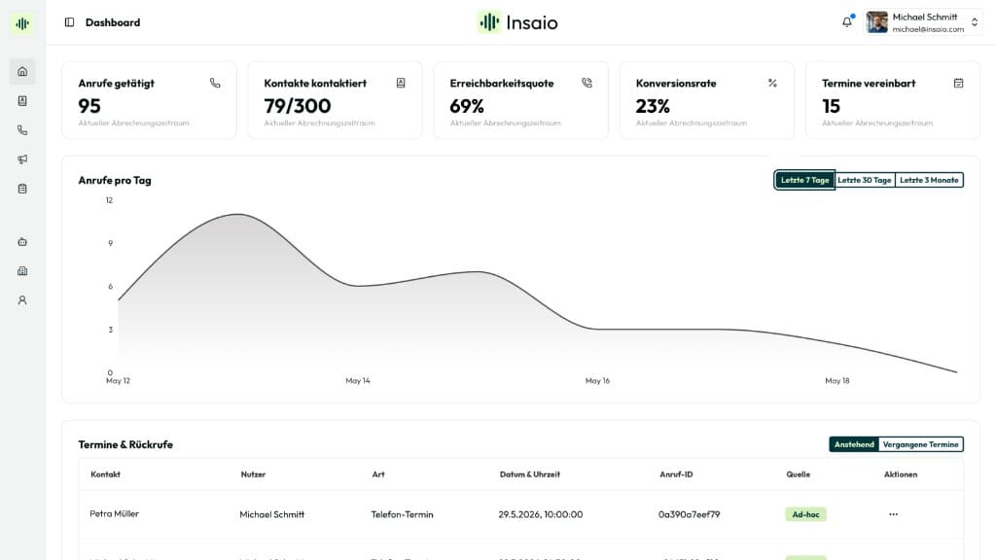Click the Insaio brand logo in header

[x=518, y=23]
